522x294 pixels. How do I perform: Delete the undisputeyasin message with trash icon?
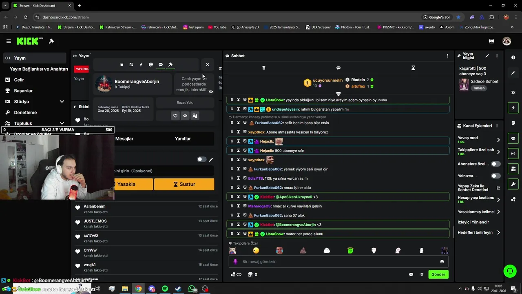coord(232,109)
